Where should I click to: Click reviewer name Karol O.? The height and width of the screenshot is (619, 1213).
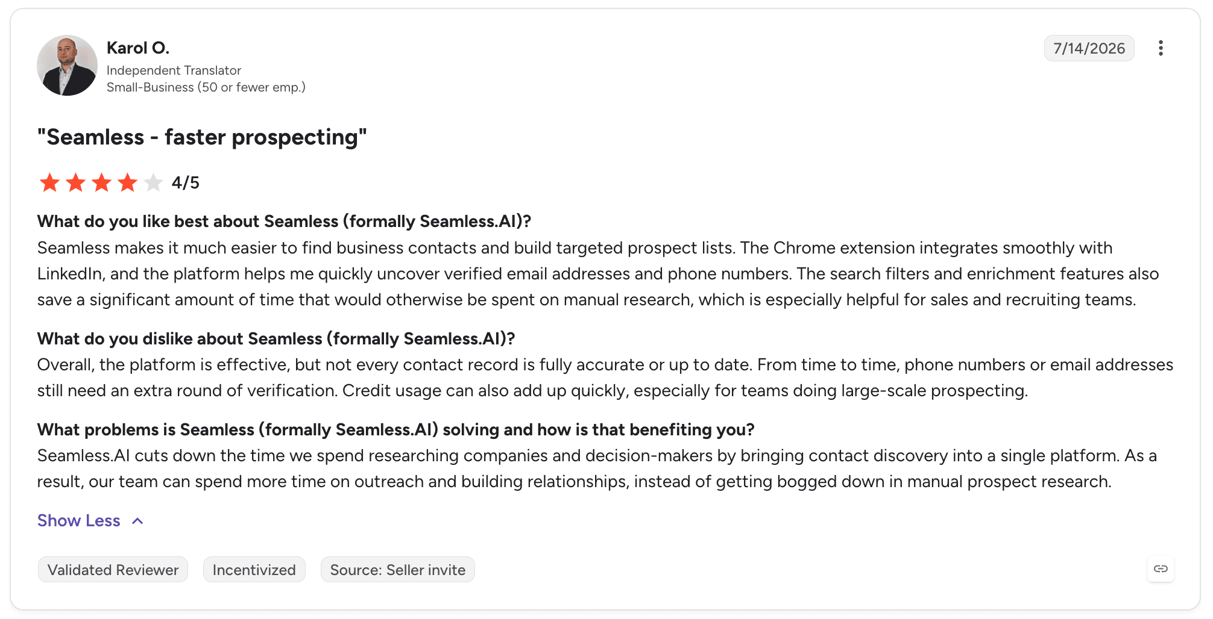click(x=138, y=48)
